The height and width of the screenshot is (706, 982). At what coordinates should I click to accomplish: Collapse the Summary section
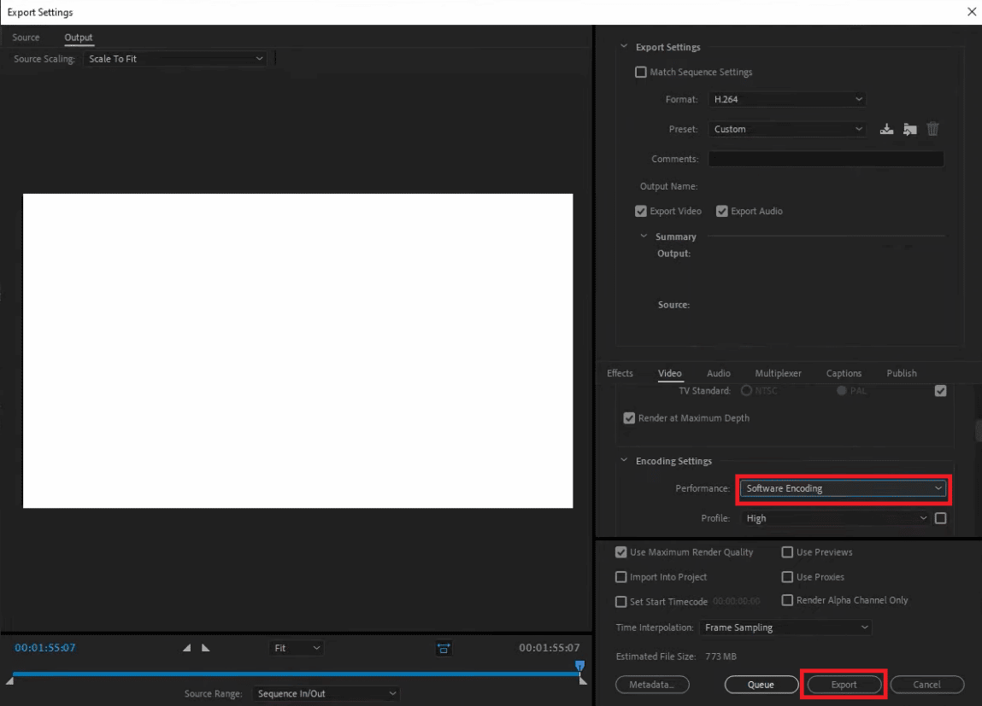tap(644, 236)
